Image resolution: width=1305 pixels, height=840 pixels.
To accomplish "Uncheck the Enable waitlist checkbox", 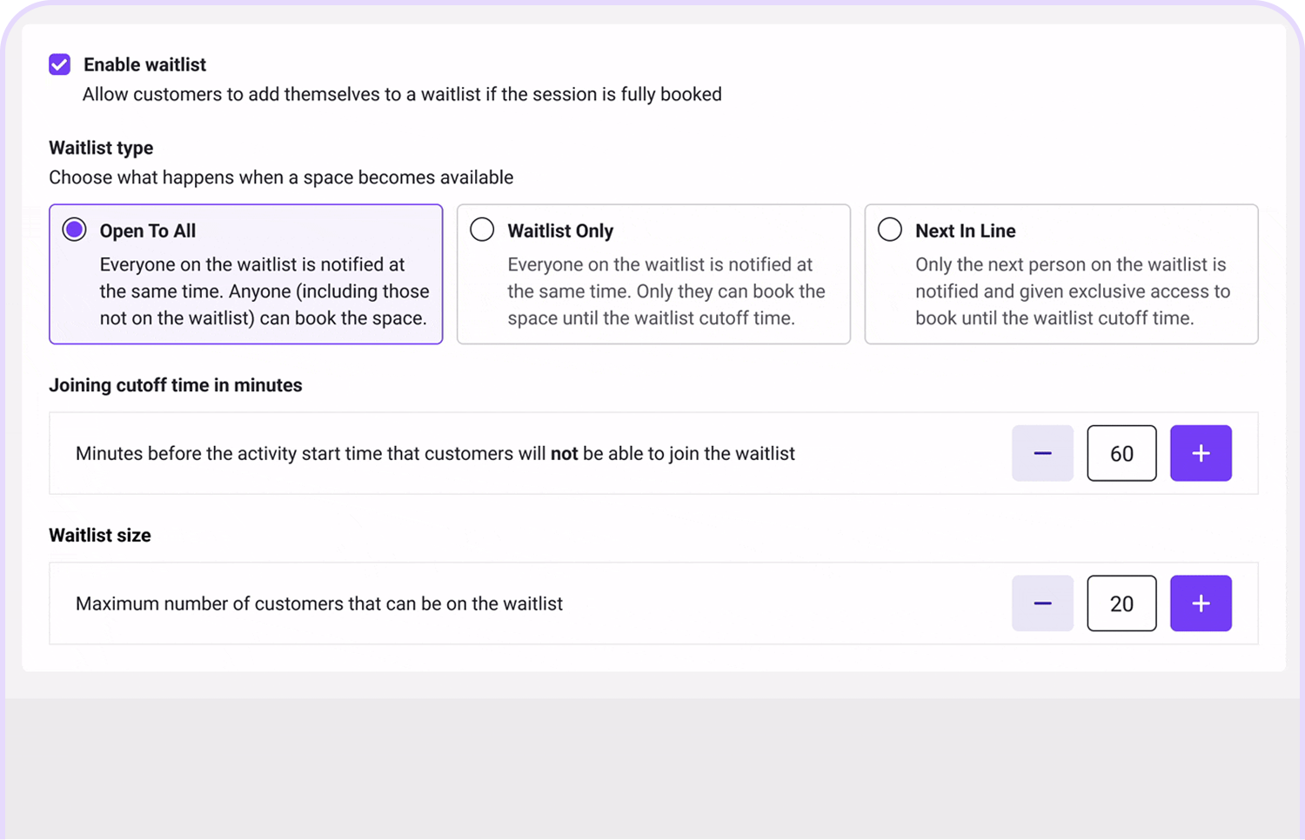I will click(59, 64).
